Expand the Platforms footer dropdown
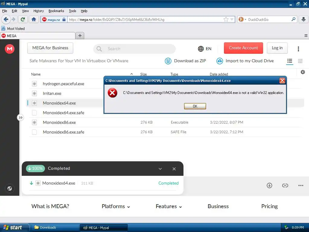 pyautogui.click(x=116, y=206)
